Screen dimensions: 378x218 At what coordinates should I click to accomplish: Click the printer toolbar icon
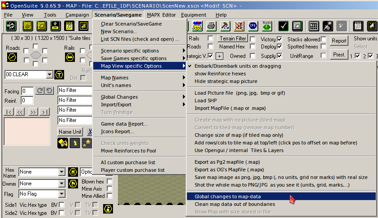point(211,26)
